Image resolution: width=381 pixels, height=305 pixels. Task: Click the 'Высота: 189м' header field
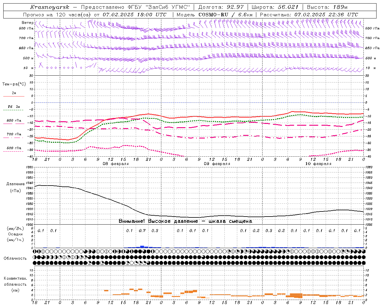pos(327,7)
